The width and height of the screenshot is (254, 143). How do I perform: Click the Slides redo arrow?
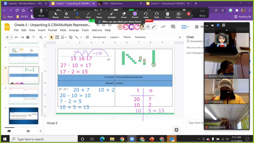(x=22, y=37)
